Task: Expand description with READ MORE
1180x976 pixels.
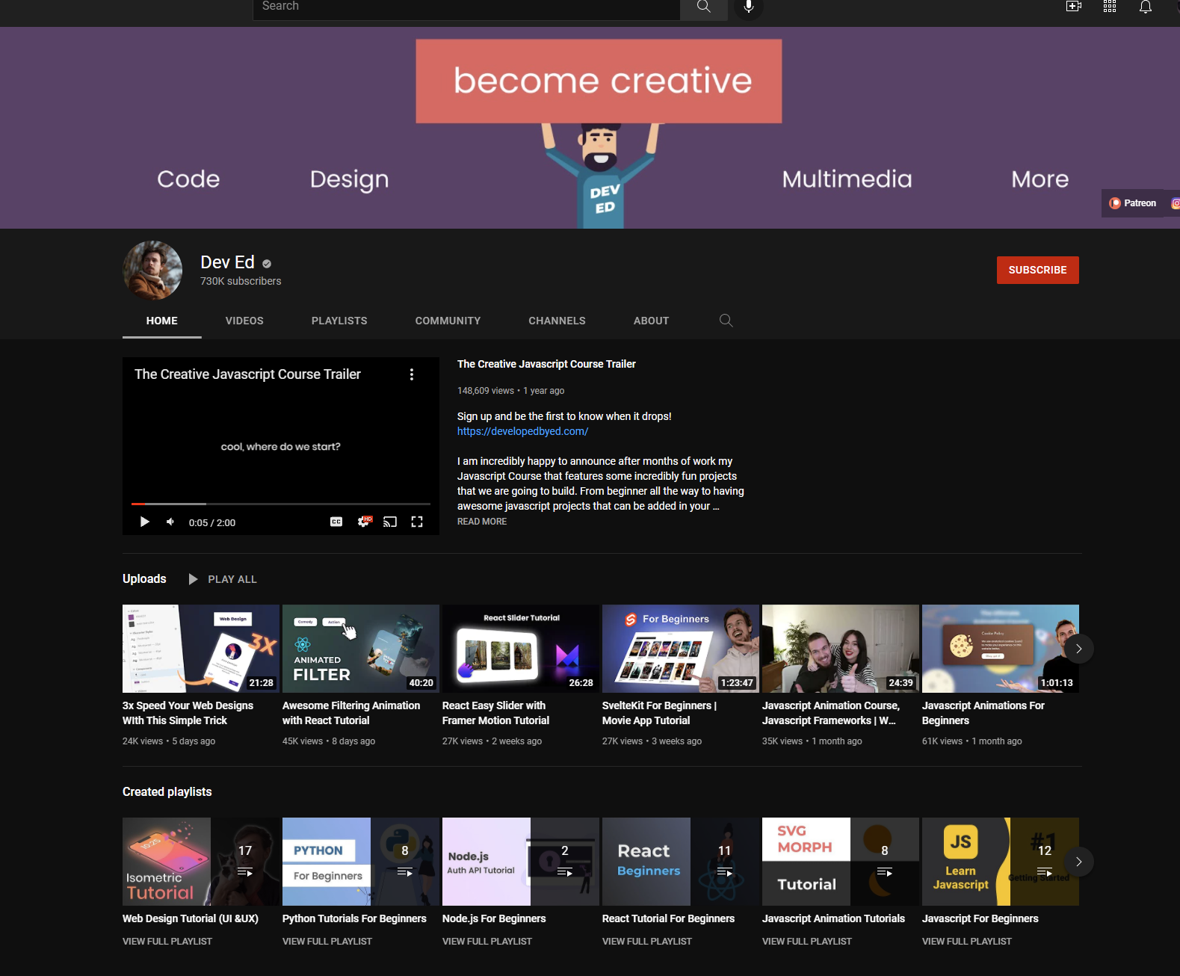Action: coord(482,522)
